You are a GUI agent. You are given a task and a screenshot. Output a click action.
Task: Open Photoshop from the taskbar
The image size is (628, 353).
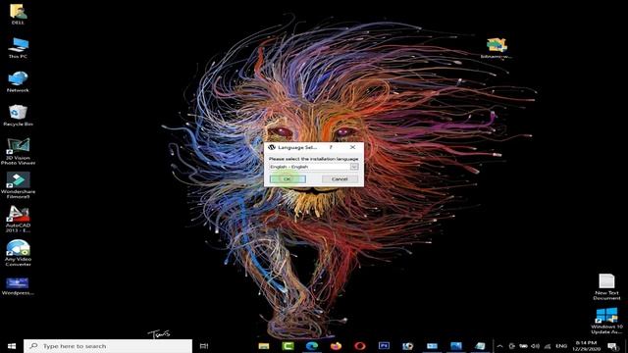384,346
